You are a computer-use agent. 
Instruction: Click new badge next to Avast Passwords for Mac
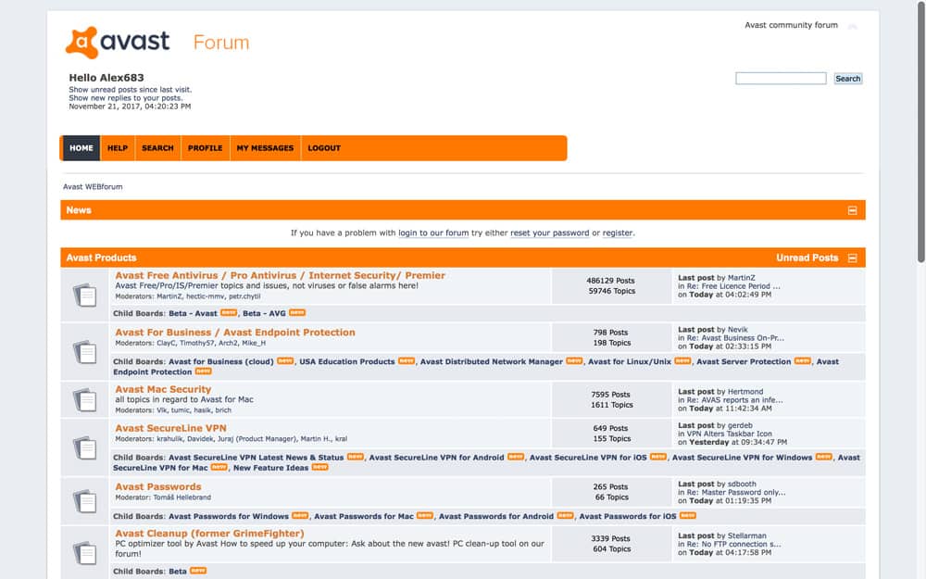click(x=425, y=516)
